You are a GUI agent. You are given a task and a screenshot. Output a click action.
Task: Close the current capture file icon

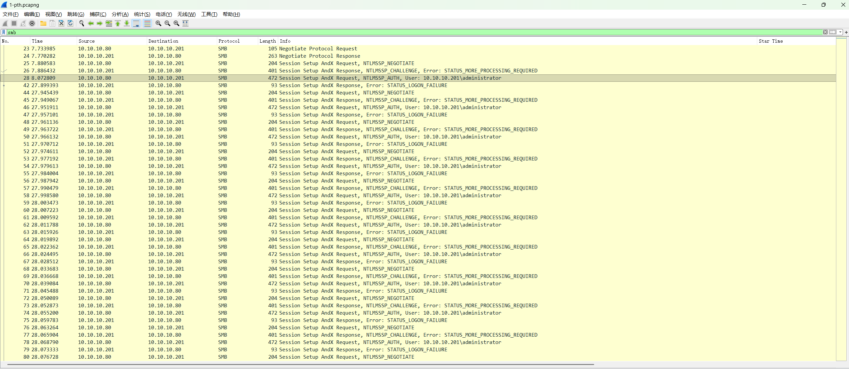click(61, 23)
